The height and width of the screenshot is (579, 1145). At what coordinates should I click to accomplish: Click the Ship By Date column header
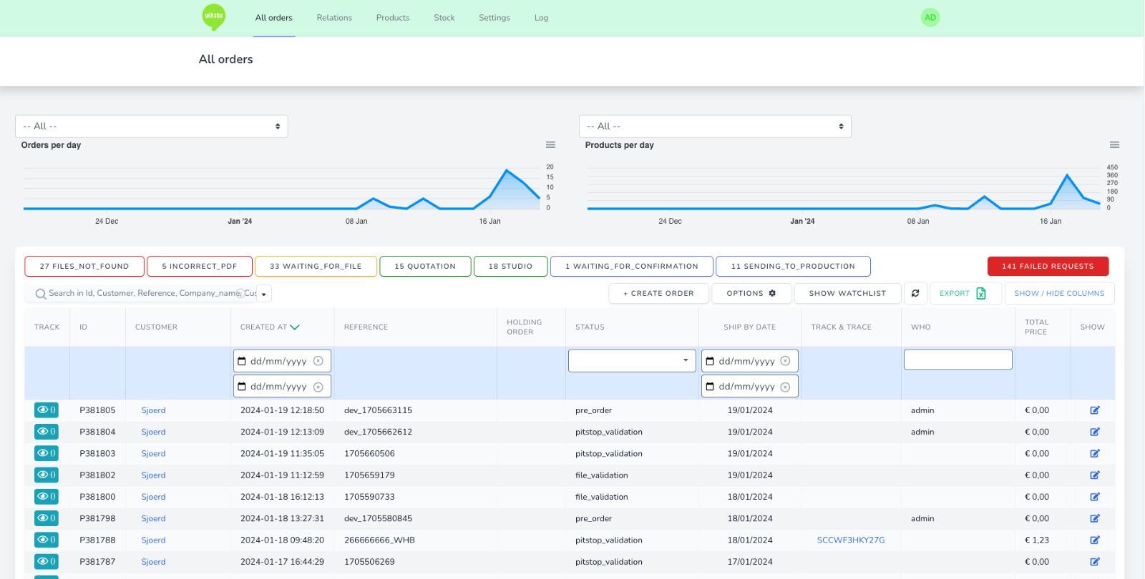749,327
